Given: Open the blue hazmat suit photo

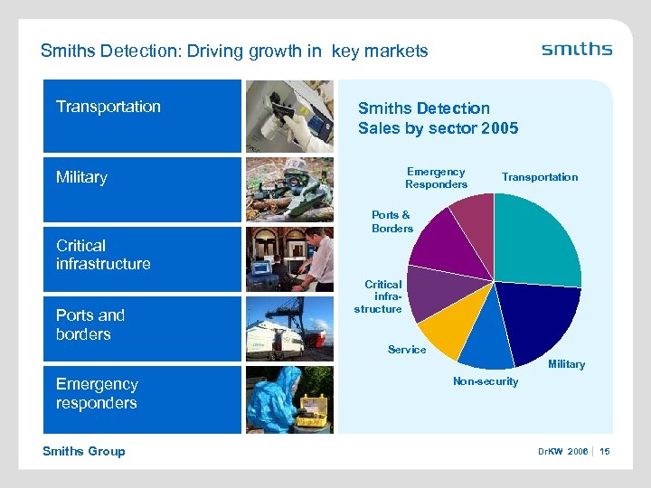Looking at the screenshot, I should [289, 399].
